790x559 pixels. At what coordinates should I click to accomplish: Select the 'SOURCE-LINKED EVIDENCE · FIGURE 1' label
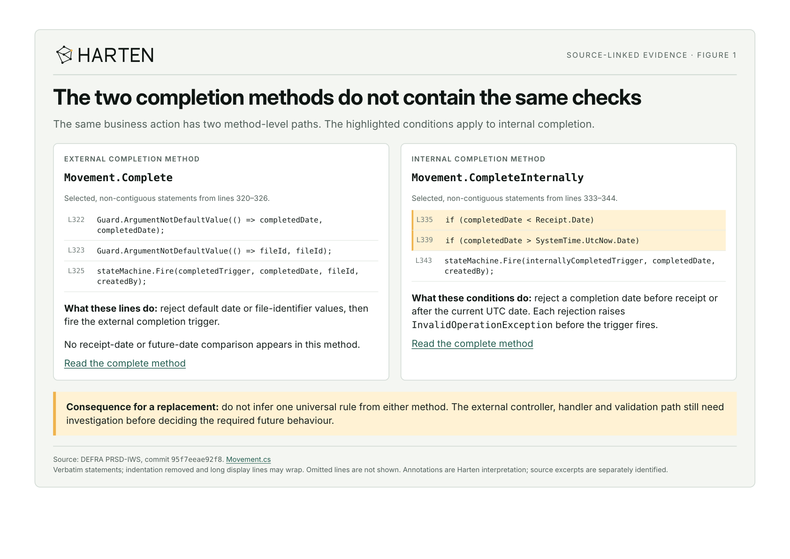click(651, 55)
